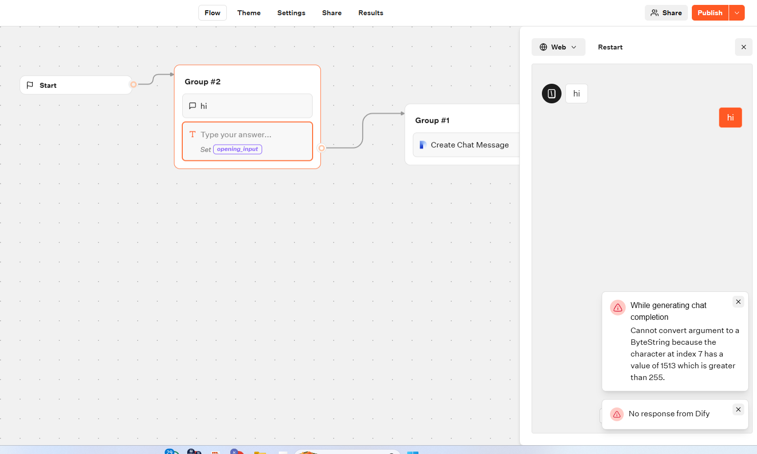
Task: Publish the typebot
Action: [x=710, y=13]
